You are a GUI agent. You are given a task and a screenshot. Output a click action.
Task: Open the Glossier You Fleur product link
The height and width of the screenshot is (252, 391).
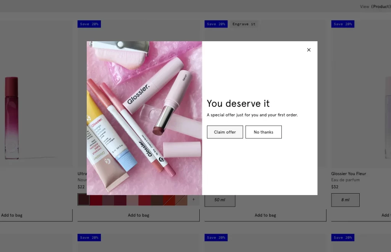(x=349, y=174)
